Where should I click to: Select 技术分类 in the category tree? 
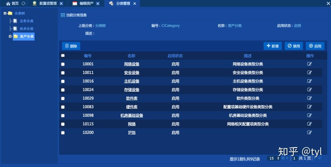(27, 28)
